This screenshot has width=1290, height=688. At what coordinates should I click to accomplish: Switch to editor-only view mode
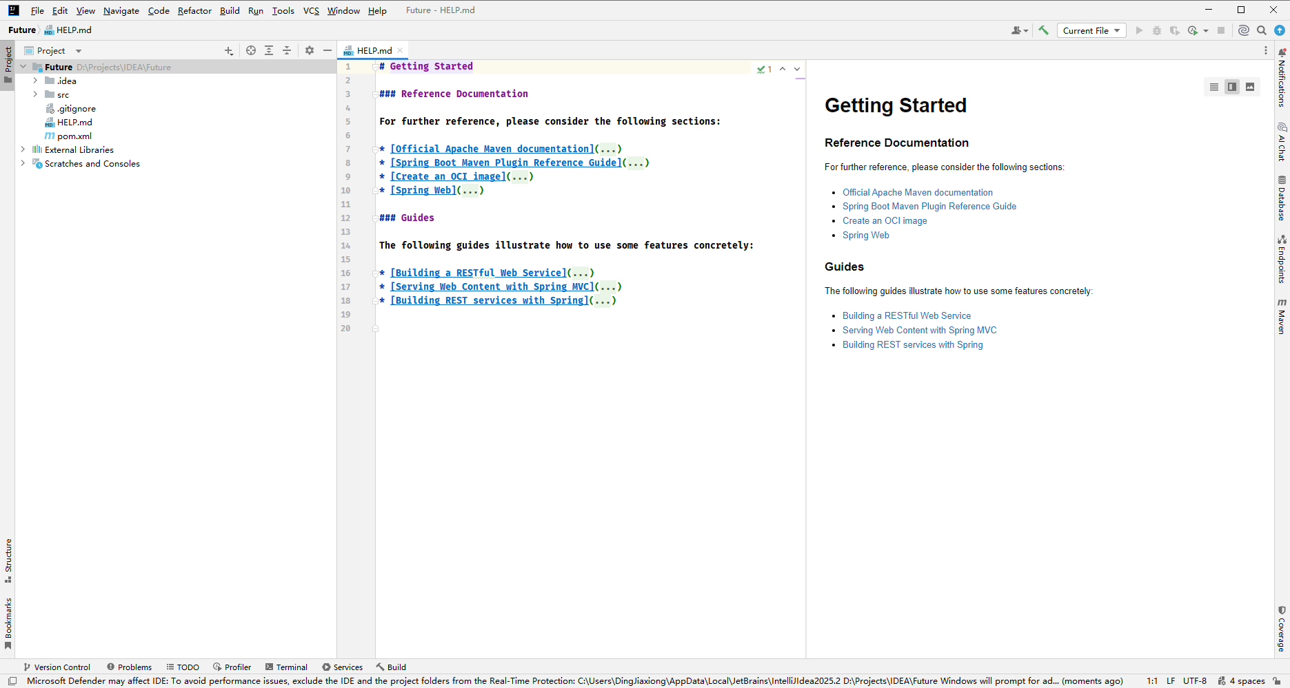coord(1214,87)
